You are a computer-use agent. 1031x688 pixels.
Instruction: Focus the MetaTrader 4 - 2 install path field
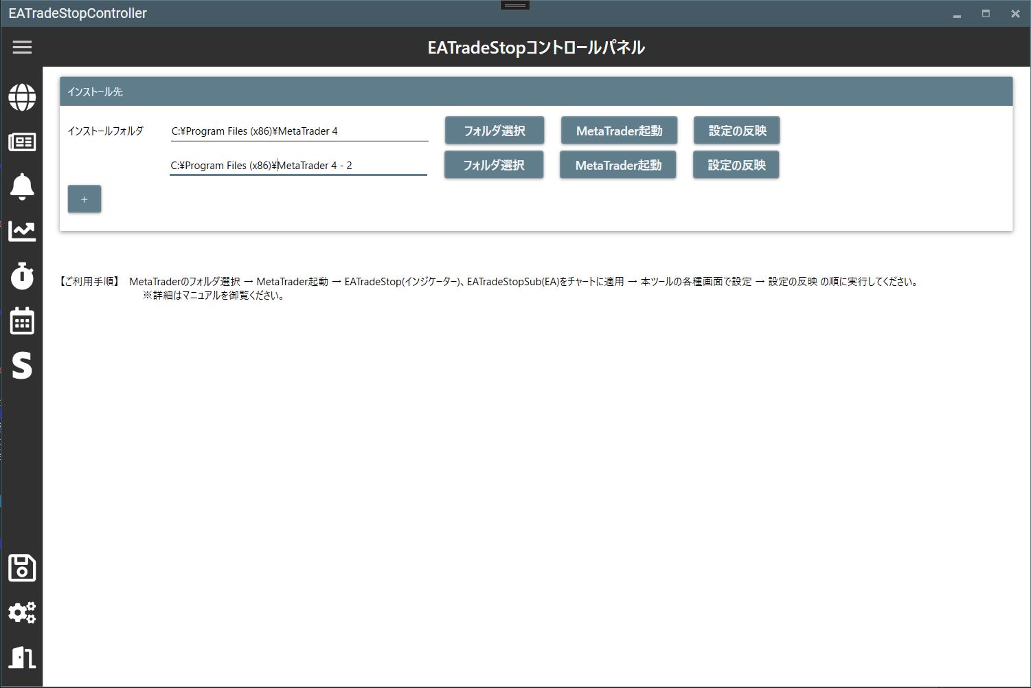click(x=298, y=166)
